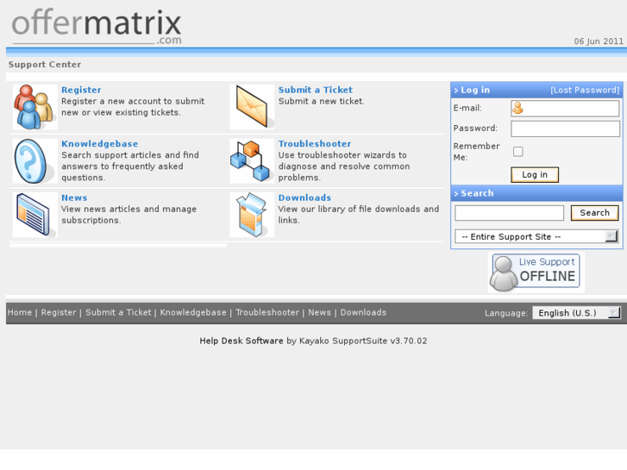The width and height of the screenshot is (627, 470).
Task: Open Submit a Ticket in footer menu
Action: (x=118, y=312)
